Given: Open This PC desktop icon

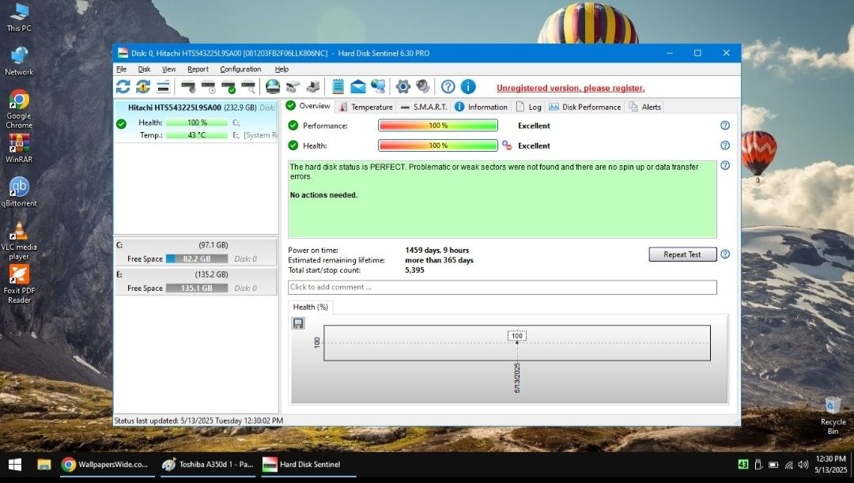Looking at the screenshot, I should [19, 17].
